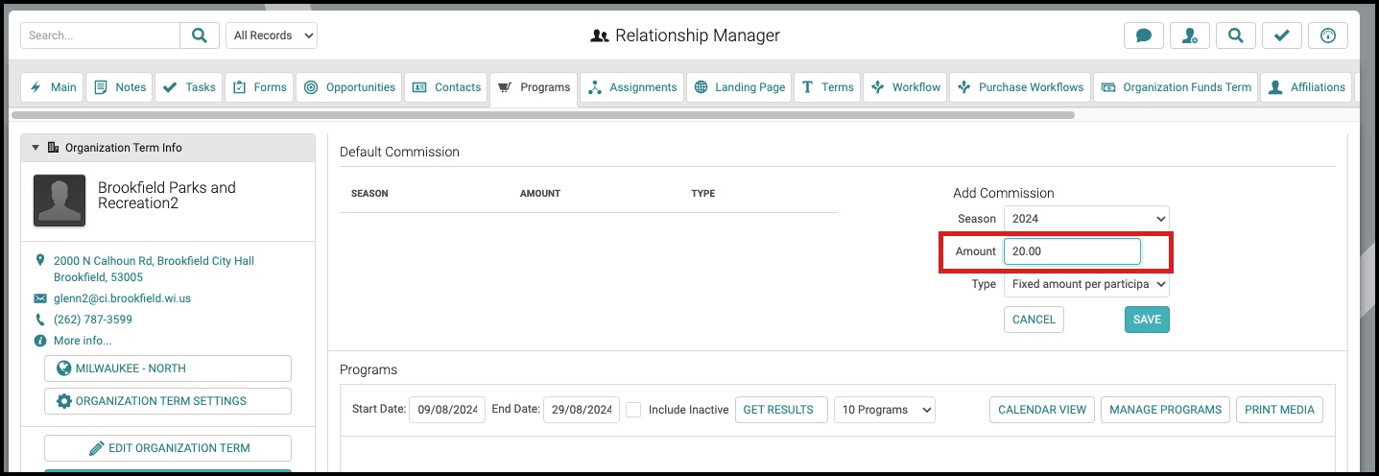
Task: Click the SAVE commission button
Action: point(1147,320)
